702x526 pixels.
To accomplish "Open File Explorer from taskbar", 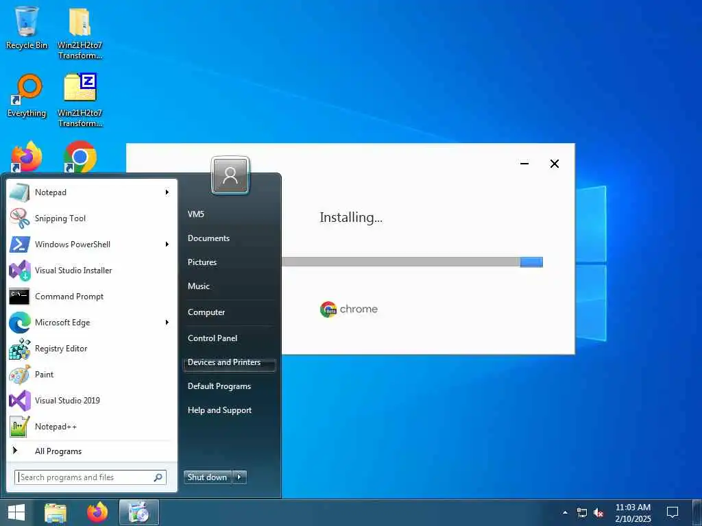I will pos(56,512).
